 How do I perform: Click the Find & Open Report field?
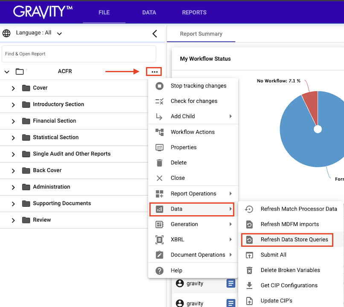79,54
